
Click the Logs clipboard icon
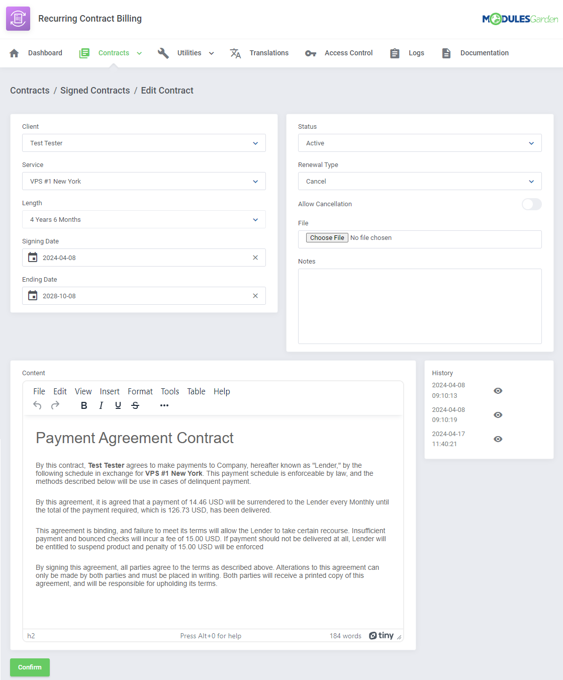click(395, 53)
